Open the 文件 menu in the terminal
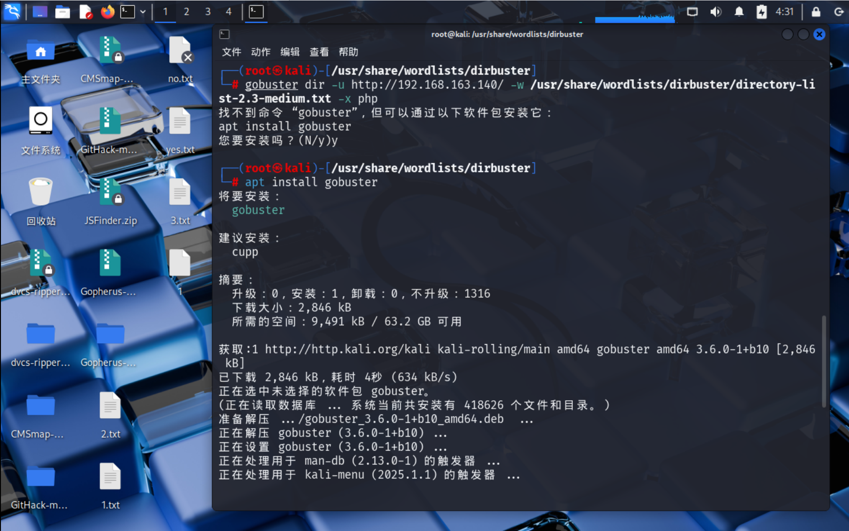849x531 pixels. tap(231, 52)
